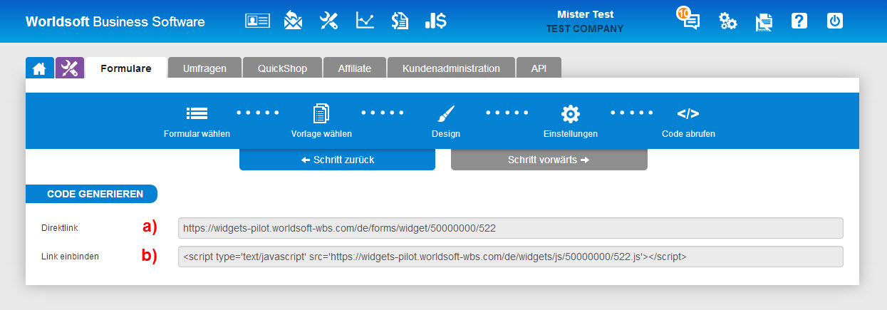Viewport: 887px width, 310px height.
Task: Click the power logout icon
Action: click(x=835, y=21)
